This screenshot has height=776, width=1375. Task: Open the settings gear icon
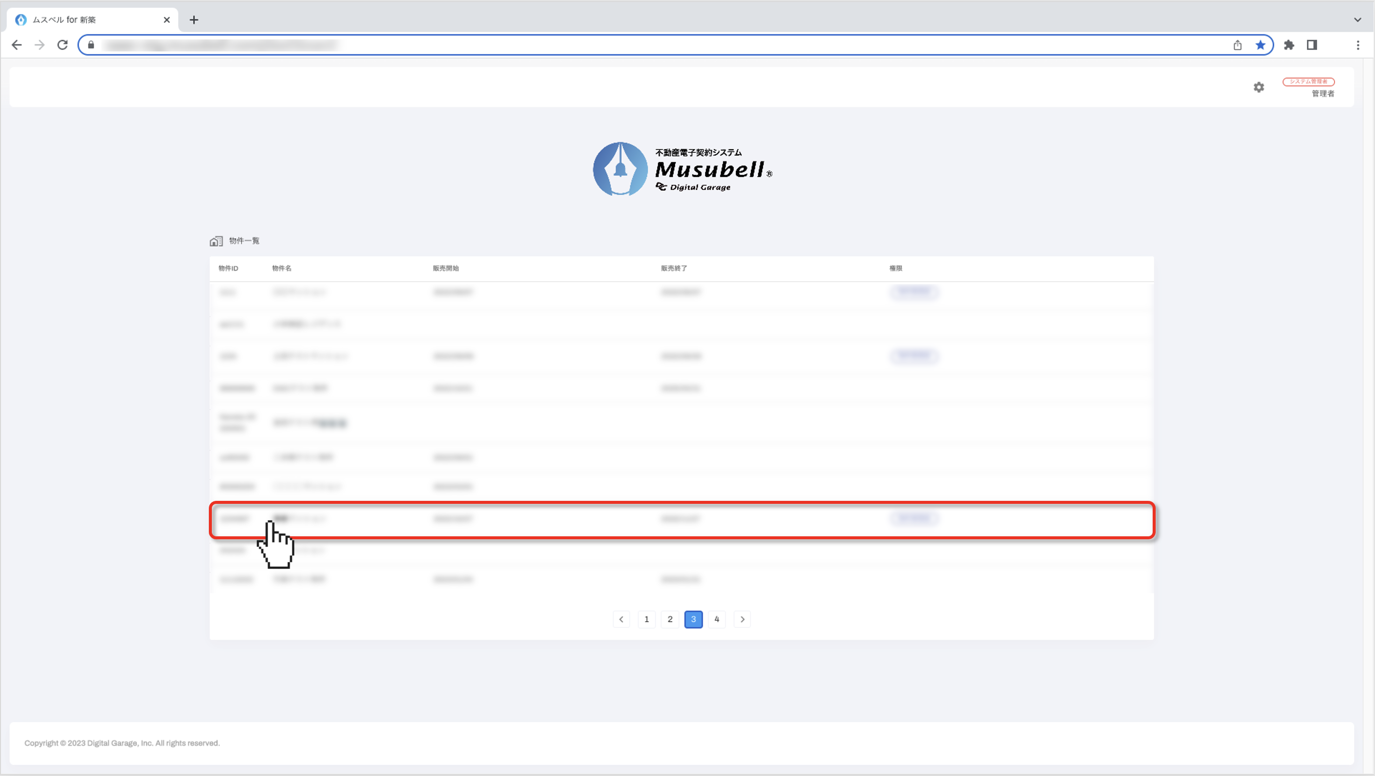coord(1259,87)
